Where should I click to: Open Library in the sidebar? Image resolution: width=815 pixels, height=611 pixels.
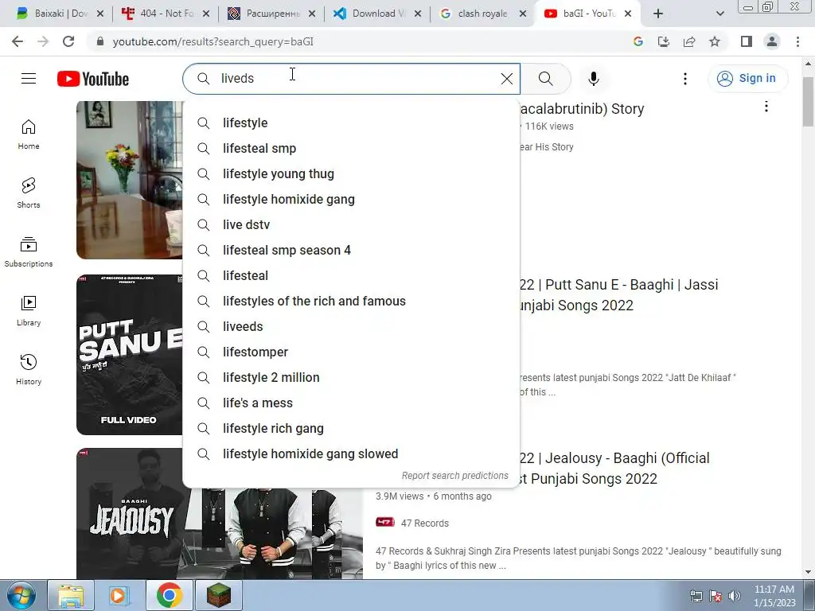point(29,311)
